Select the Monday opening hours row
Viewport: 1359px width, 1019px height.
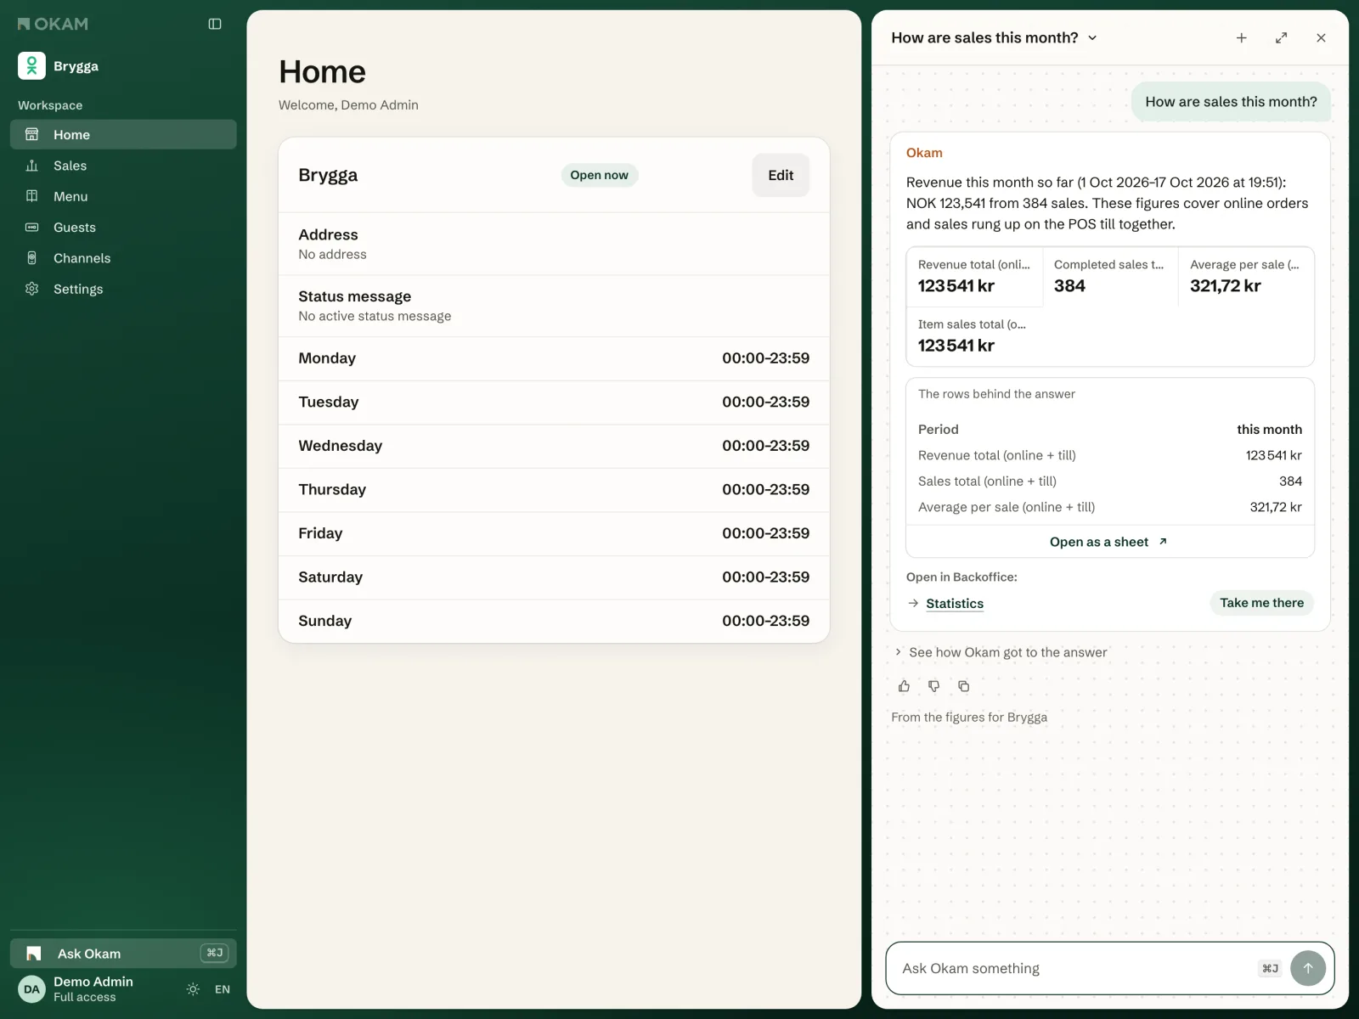pos(554,358)
